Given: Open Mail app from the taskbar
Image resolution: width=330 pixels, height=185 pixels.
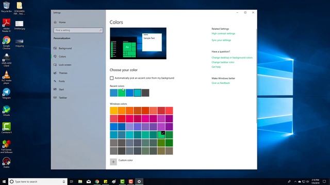Looking at the screenshot, I should click(x=89, y=181).
